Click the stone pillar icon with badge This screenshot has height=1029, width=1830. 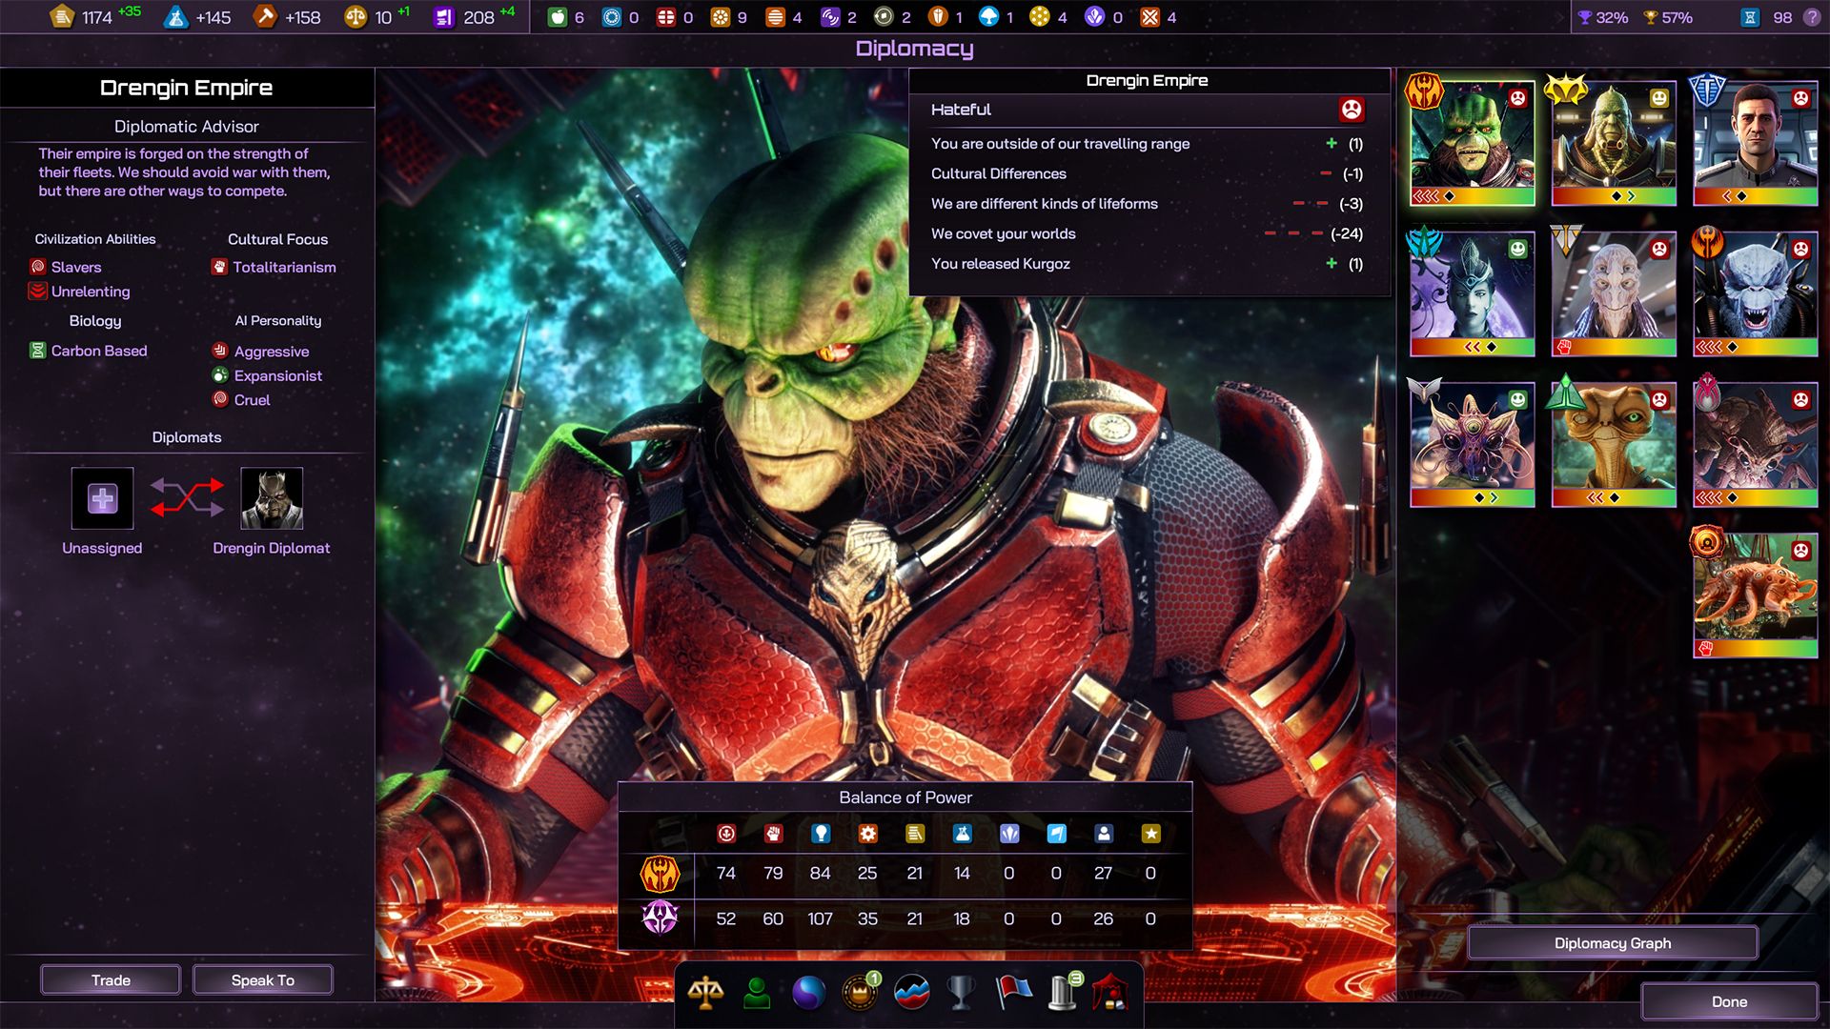(1064, 993)
